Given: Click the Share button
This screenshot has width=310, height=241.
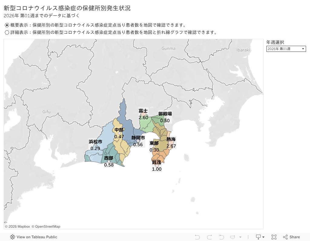Looking at the screenshot, I should point(291,237).
